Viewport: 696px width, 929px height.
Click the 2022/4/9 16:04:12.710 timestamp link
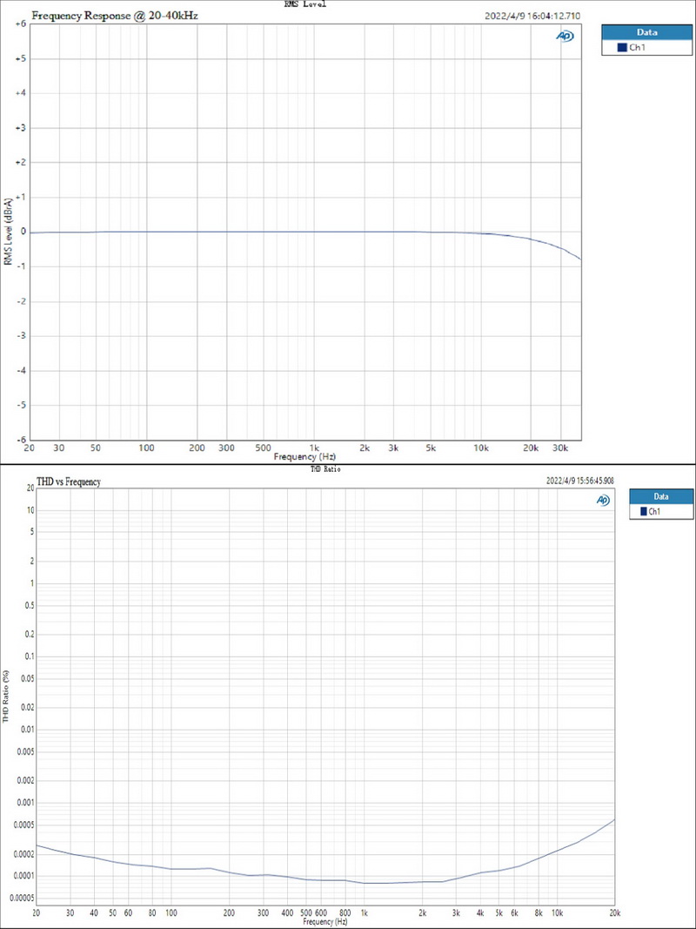click(532, 15)
